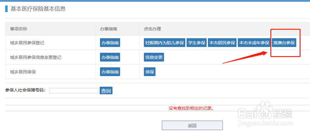Click the 城乡居民参保登记 row label
Viewport: 310px width, 134px height.
coord(27,43)
